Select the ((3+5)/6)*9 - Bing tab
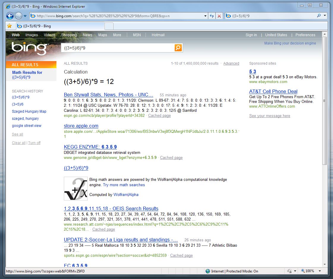Viewport: 333px width, 279px height. pos(60,26)
